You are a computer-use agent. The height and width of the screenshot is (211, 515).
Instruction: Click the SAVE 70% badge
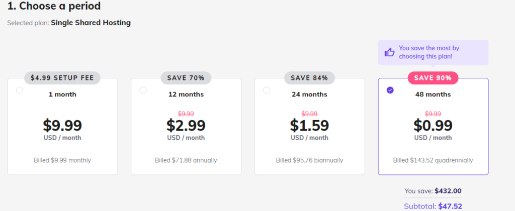point(186,78)
